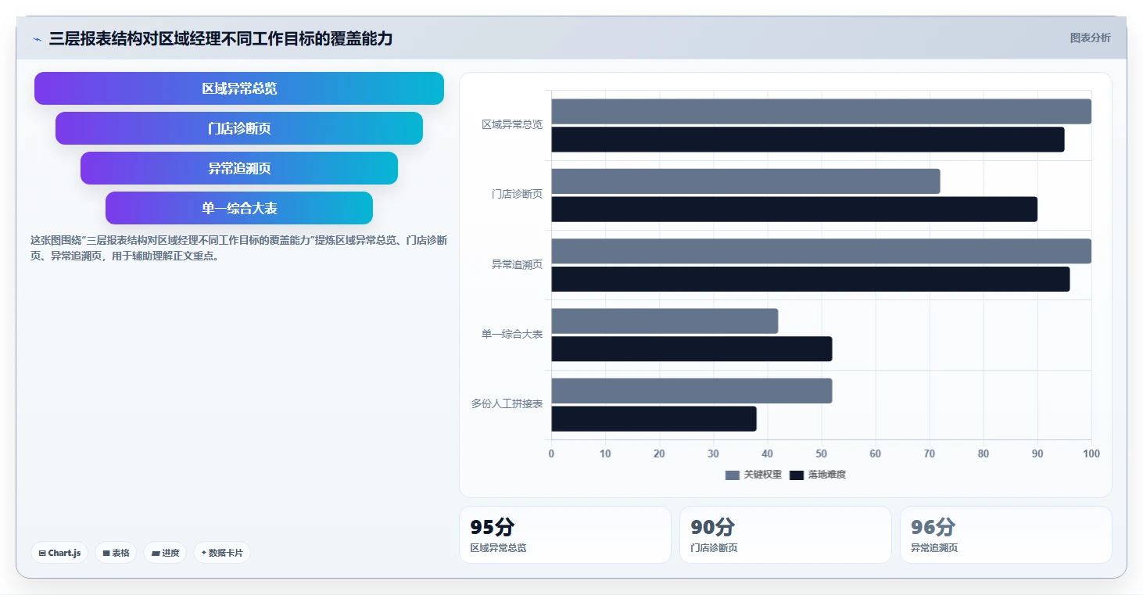Click the 门店诊断页 y-axis label
The height and width of the screenshot is (595, 1143).
[517, 195]
